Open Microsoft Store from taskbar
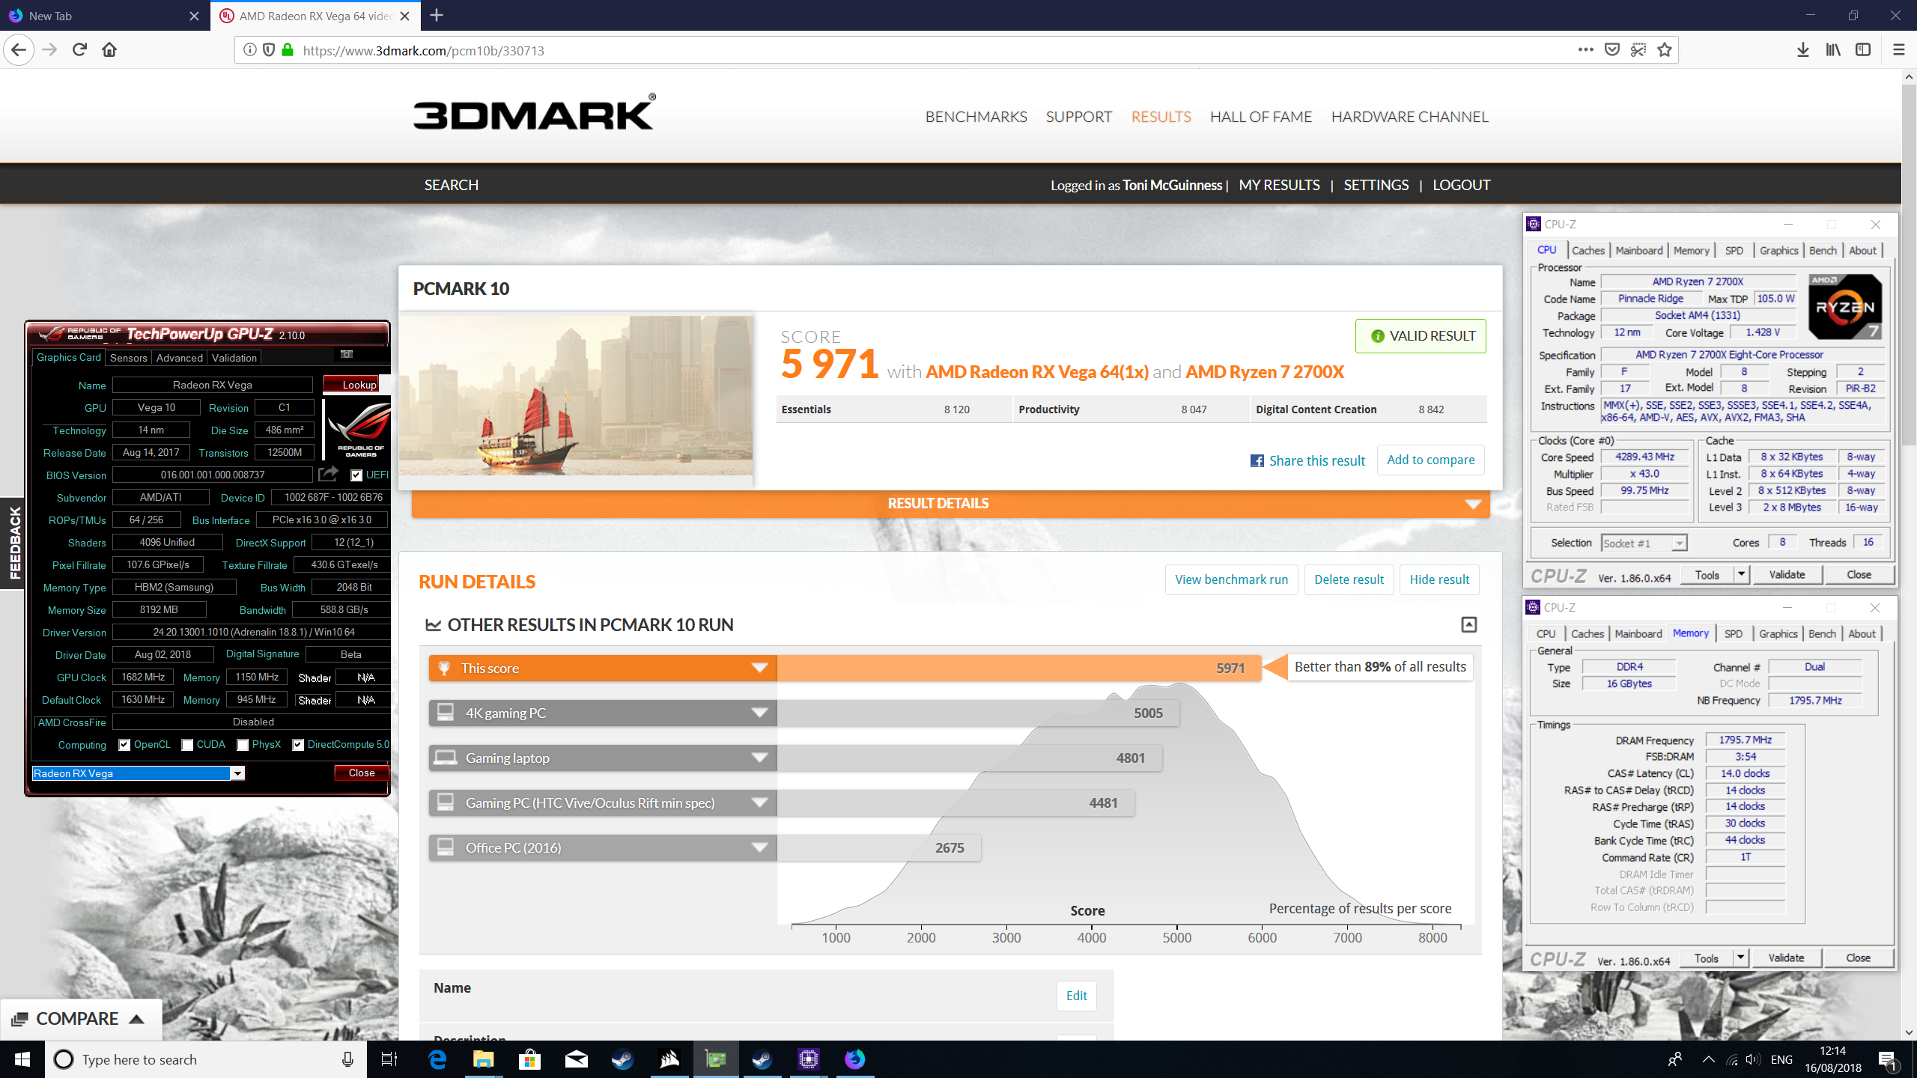Screen dimensions: 1917x1078 click(x=530, y=1059)
